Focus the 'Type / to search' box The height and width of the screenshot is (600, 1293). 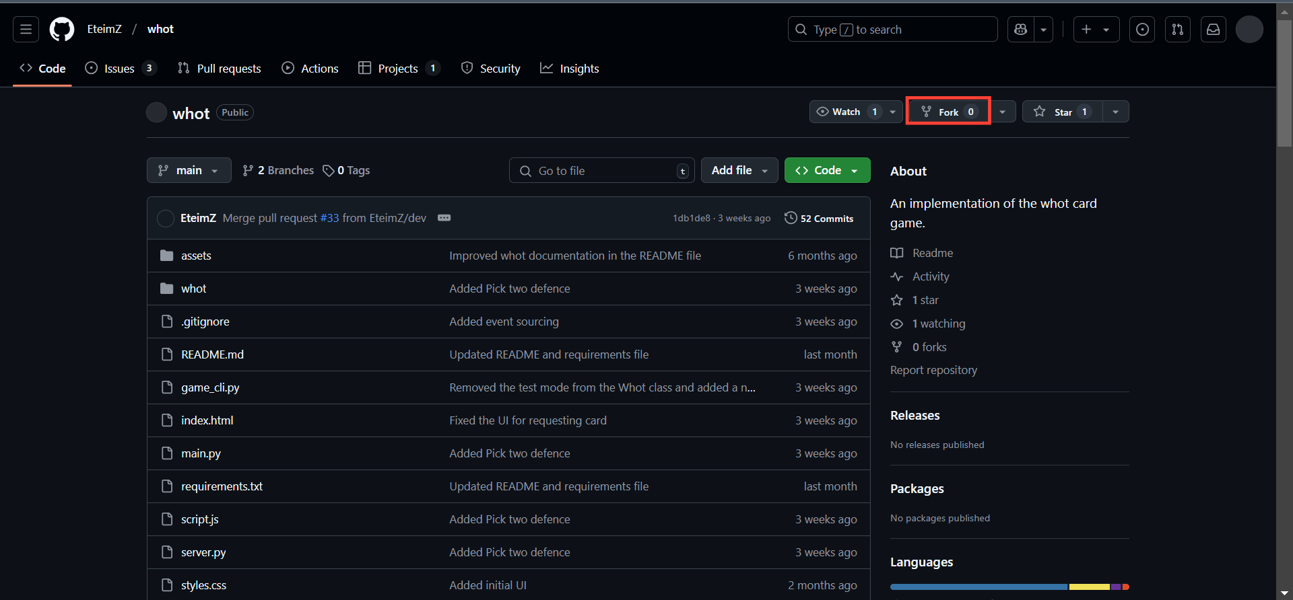[892, 30]
